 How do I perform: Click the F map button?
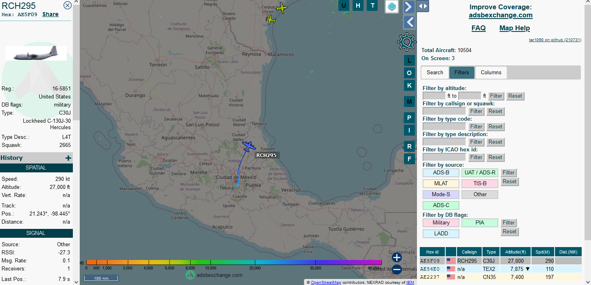409,159
